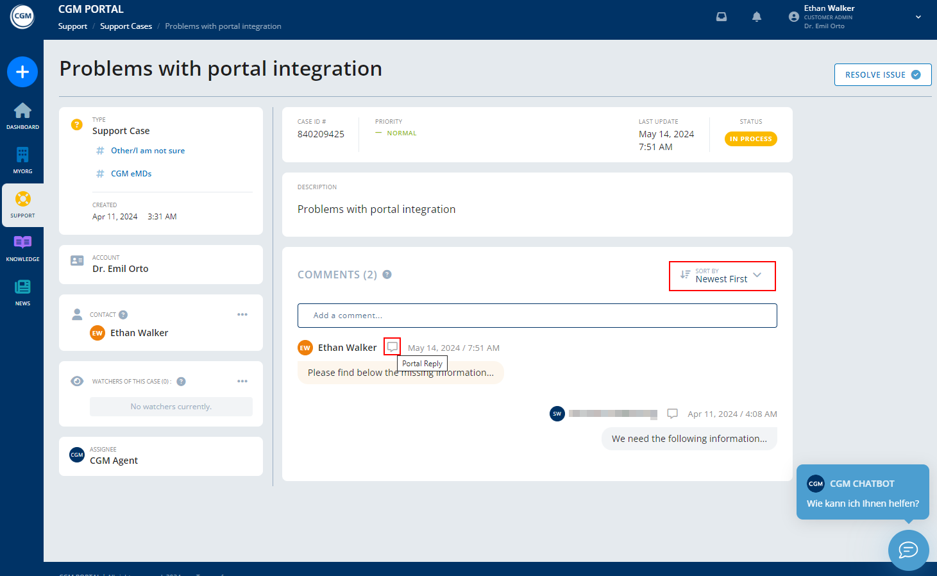
Task: Click the Support breadcrumb link
Action: coord(72,26)
